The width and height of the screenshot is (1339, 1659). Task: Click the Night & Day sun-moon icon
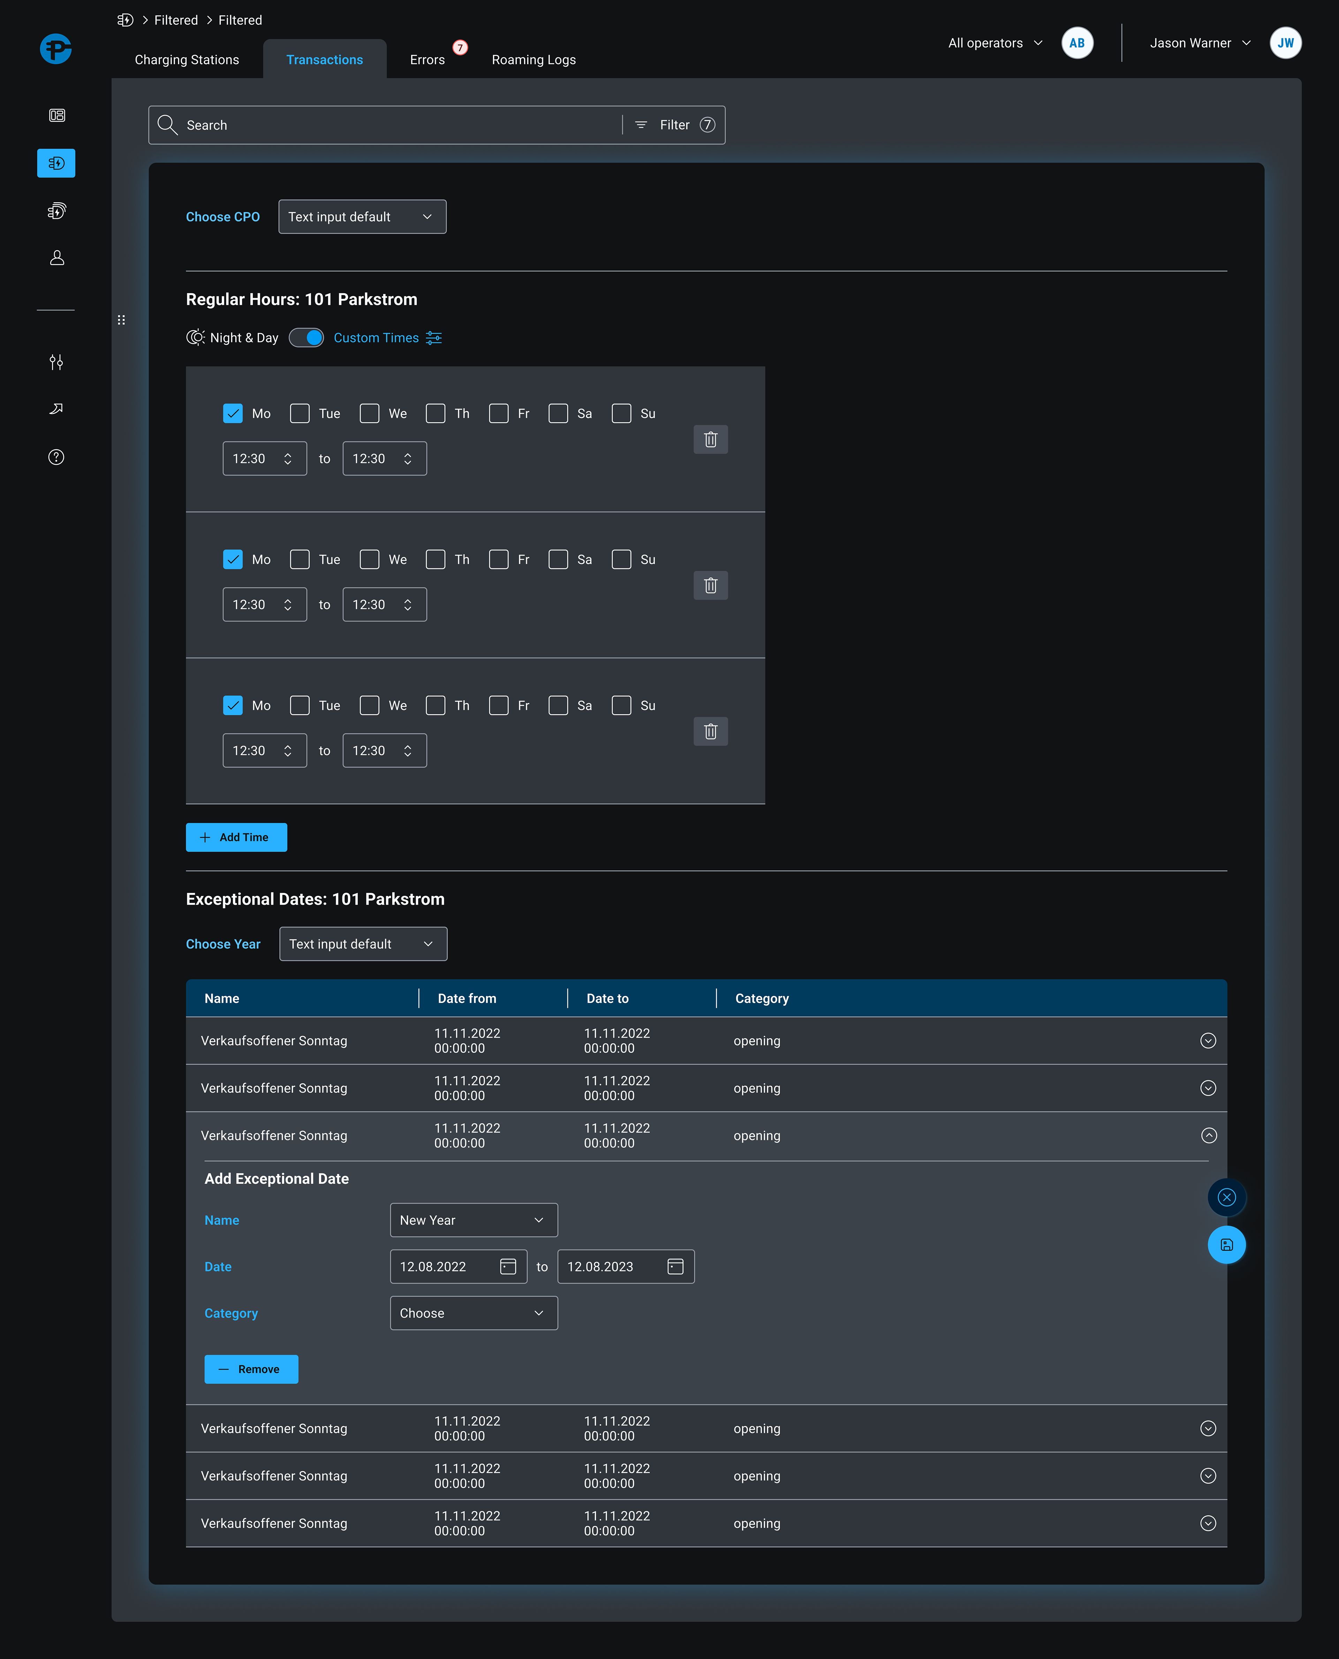[x=196, y=338]
